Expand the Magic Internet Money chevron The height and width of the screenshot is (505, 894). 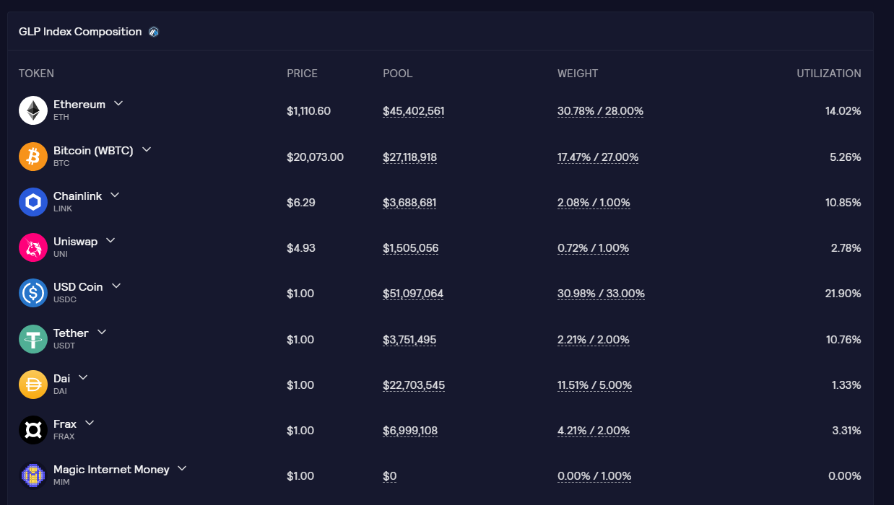pyautogui.click(x=182, y=468)
